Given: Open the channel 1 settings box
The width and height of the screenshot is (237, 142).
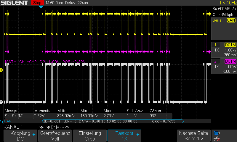Looking at the screenshot, I should pyautogui.click(x=224, y=50).
